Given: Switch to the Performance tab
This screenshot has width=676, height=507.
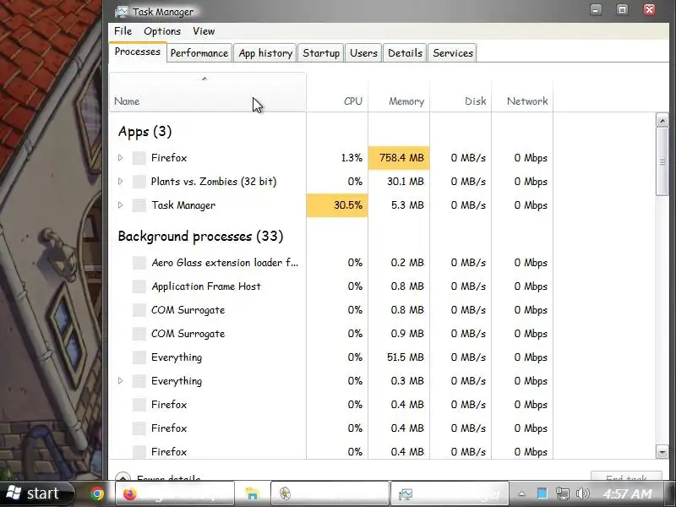Looking at the screenshot, I should click(199, 53).
